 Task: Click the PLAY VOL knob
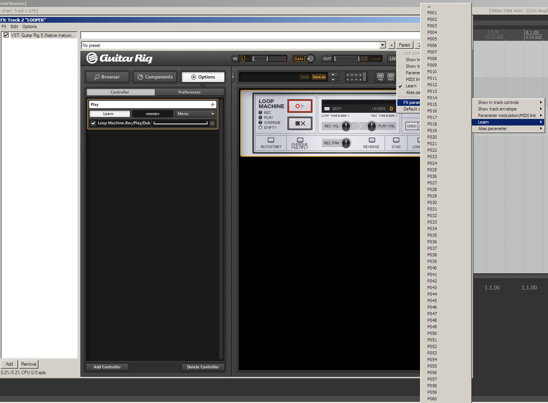(x=372, y=126)
